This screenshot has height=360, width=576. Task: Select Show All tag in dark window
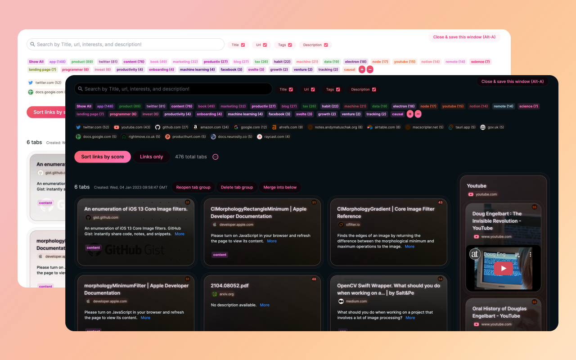(84, 106)
